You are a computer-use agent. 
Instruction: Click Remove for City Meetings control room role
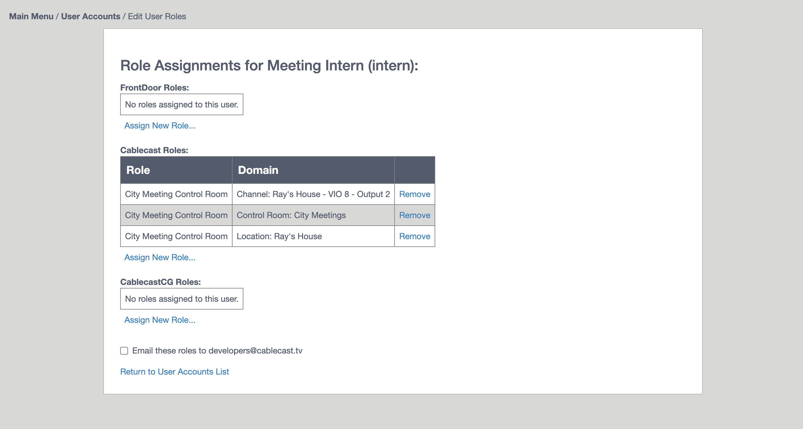(414, 215)
